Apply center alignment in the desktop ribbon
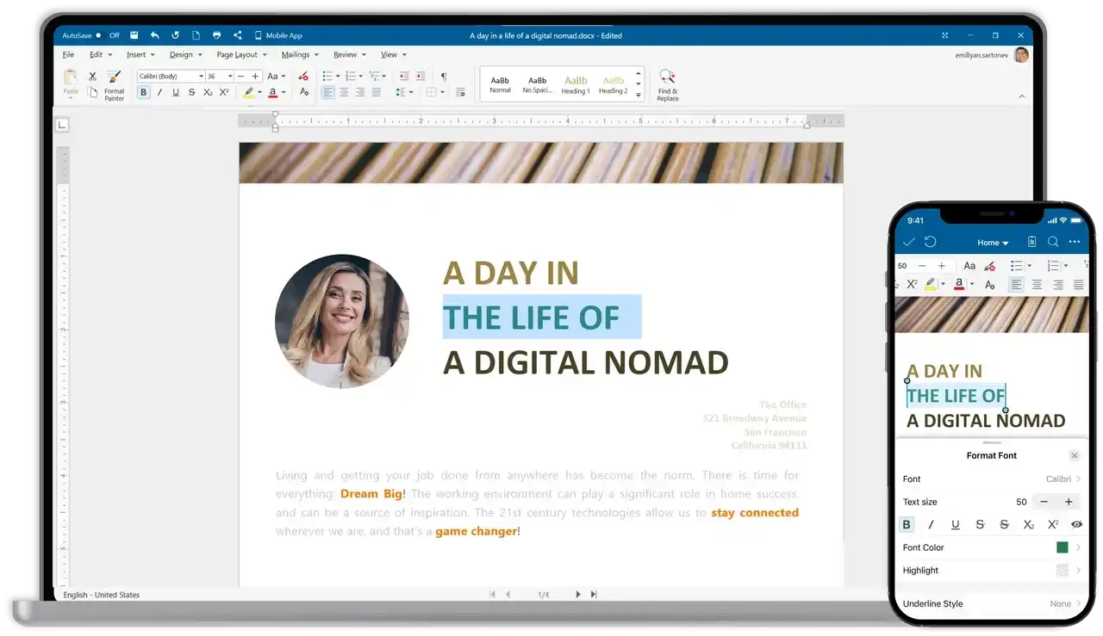 pos(344,92)
